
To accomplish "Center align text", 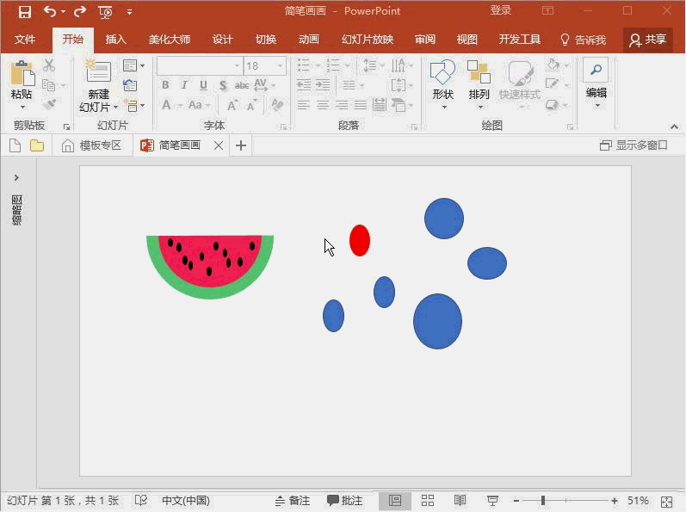I will click(323, 105).
